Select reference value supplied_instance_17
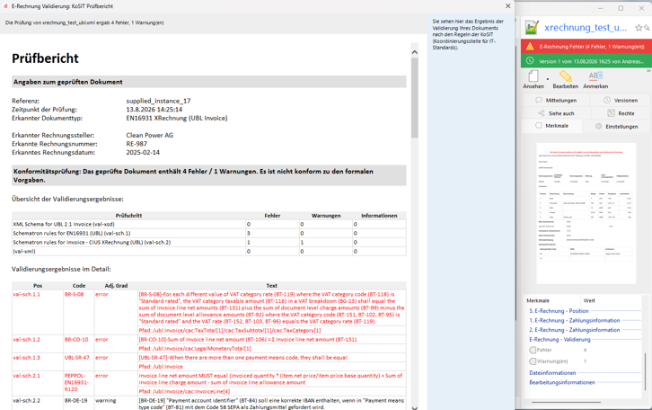 coord(158,101)
